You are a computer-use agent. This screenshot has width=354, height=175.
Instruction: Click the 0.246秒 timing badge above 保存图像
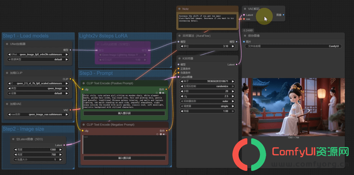[x=248, y=30]
